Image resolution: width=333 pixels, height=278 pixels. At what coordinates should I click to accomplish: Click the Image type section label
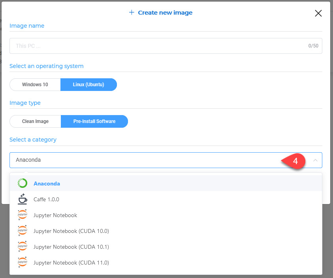(25, 103)
